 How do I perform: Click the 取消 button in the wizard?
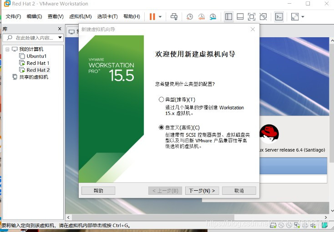(239, 191)
